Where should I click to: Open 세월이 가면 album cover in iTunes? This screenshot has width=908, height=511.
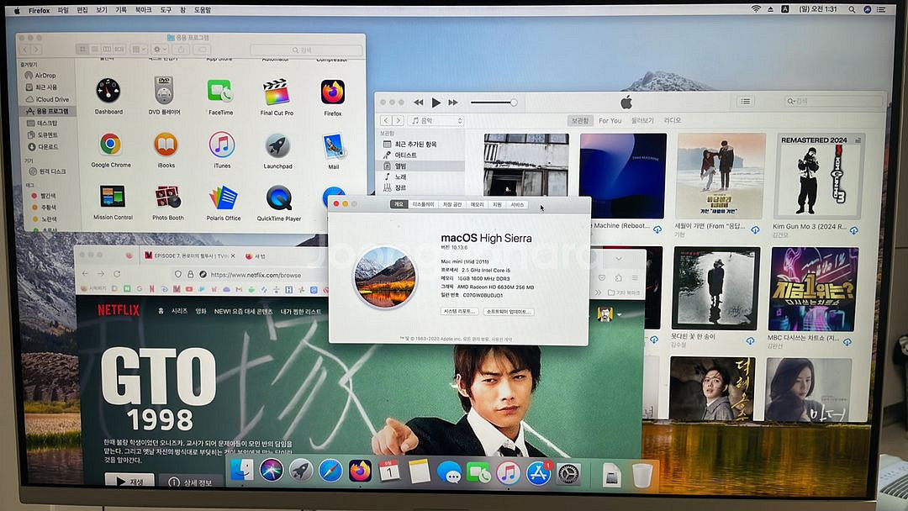coord(721,176)
